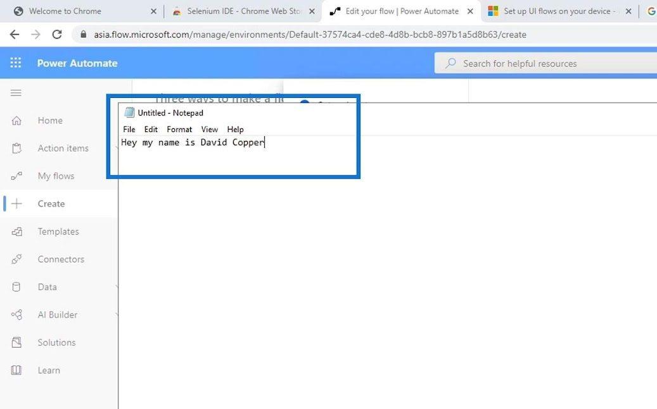Collapse the sidebar with hamburger icon
This screenshot has width=657, height=409.
coord(16,93)
